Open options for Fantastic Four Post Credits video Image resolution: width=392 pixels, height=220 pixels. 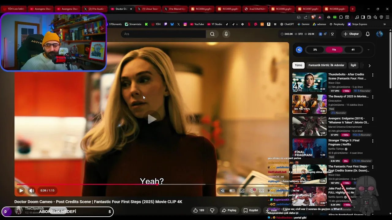tap(373, 167)
